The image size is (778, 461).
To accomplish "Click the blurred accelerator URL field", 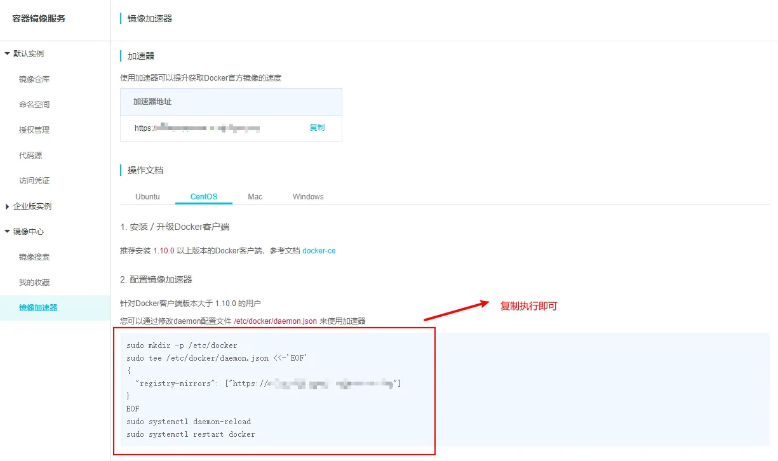I will (x=203, y=128).
